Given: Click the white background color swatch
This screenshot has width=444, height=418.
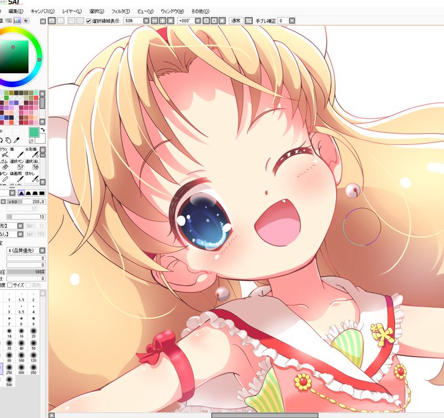Looking at the screenshot, I should pyautogui.click(x=41, y=138).
